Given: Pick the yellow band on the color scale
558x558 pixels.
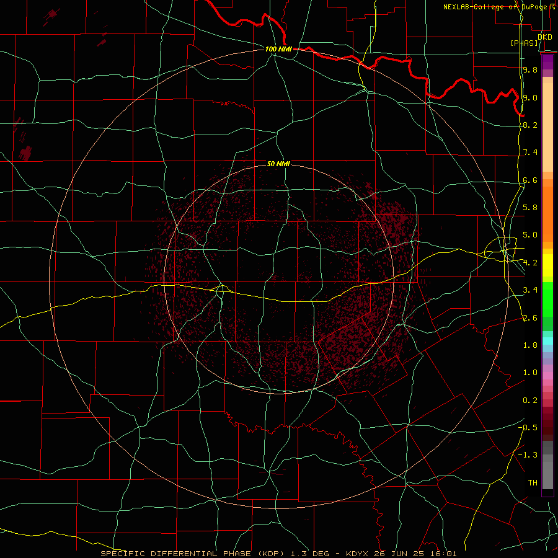Looking at the screenshot, I should point(547,265).
